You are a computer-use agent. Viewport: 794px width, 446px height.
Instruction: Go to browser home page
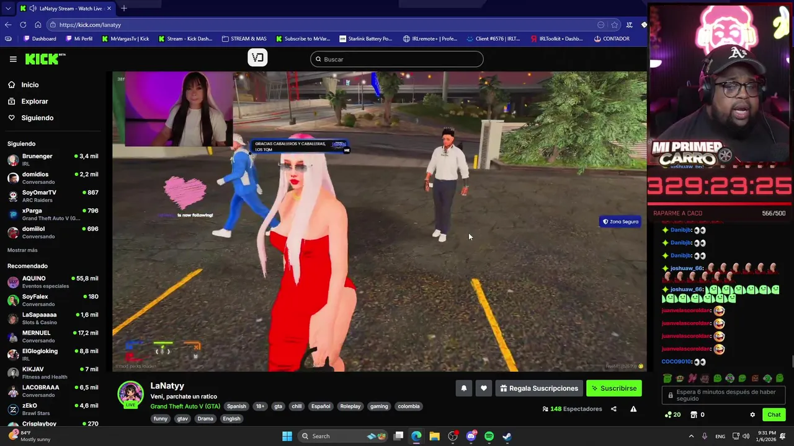(x=38, y=25)
